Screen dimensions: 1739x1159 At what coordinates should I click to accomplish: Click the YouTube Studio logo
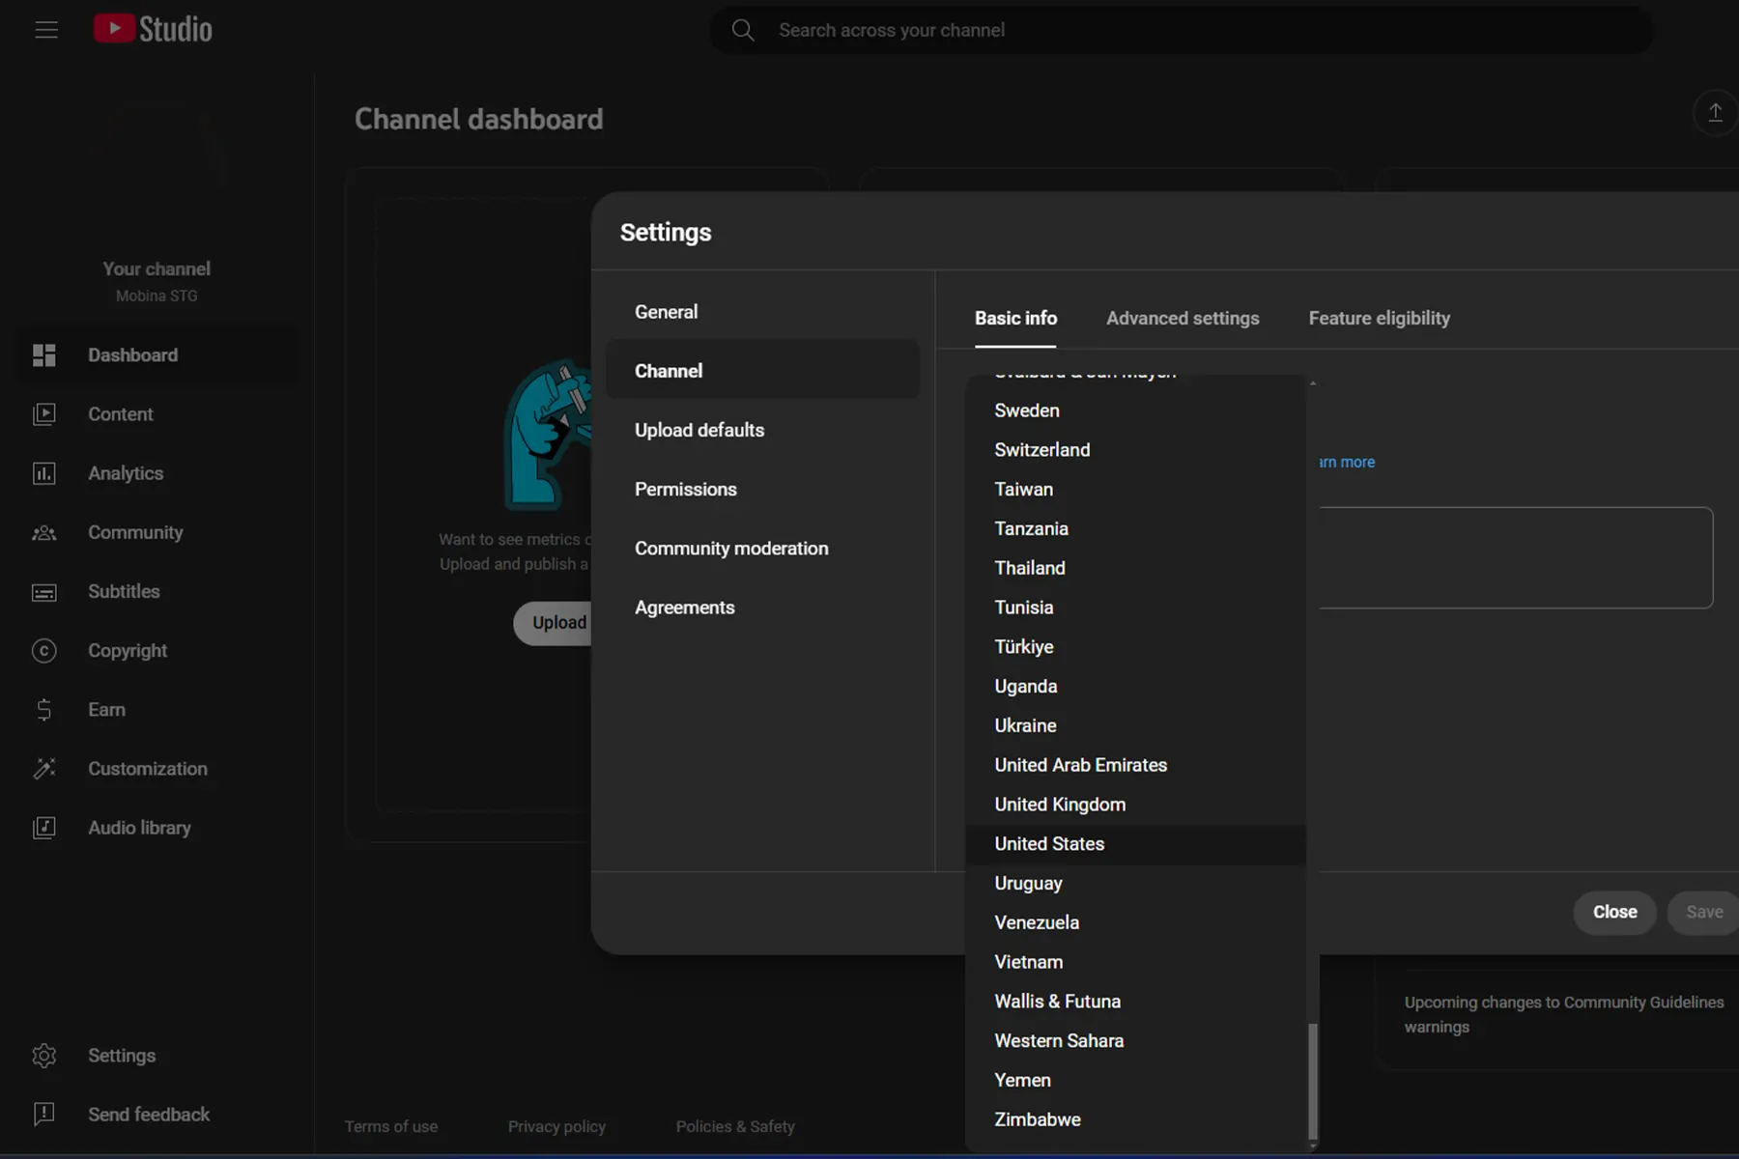153,29
